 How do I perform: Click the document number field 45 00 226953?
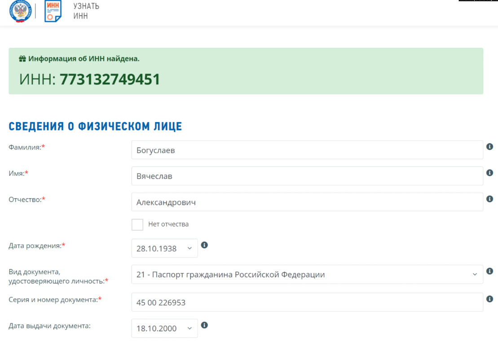point(307,302)
